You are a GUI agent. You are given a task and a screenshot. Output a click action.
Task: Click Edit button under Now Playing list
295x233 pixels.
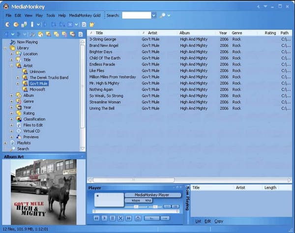click(207, 221)
